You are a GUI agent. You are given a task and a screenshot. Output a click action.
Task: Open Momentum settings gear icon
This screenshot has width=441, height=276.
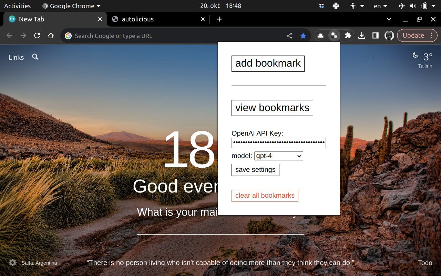[x=13, y=263]
